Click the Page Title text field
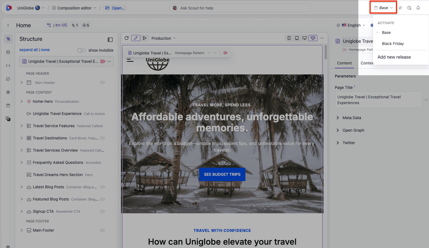Screen dimensions: 429x248 point(378,100)
